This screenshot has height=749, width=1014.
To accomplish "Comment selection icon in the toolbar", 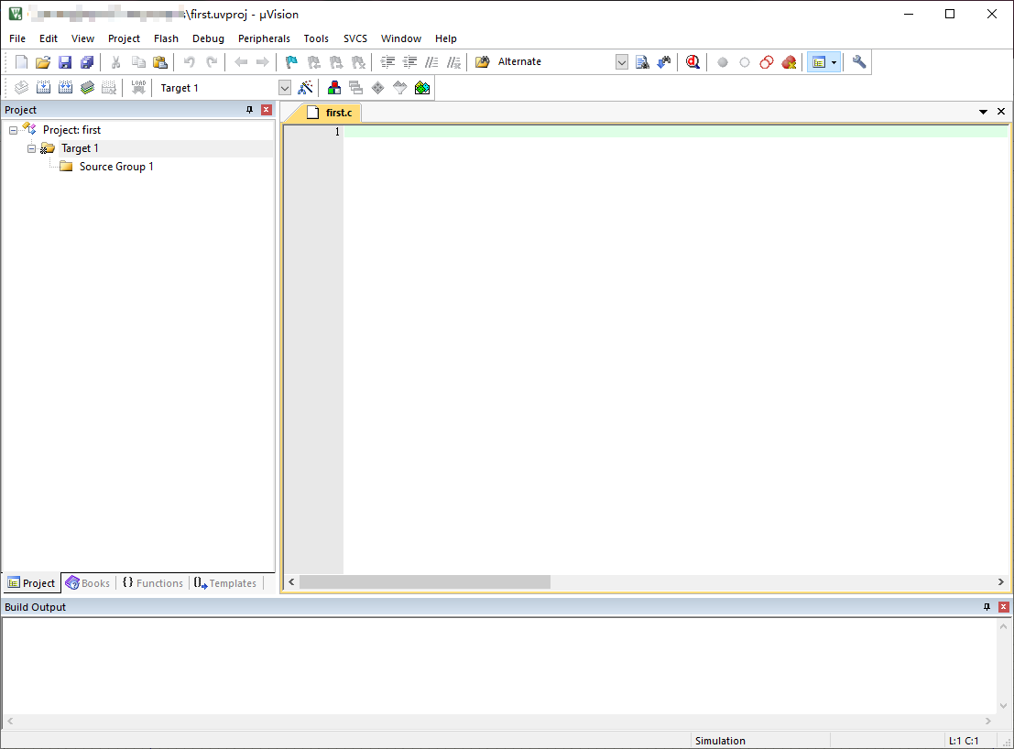I will coord(432,62).
